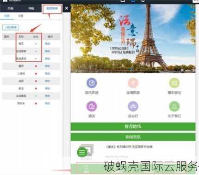Open the news article title under the news bar

[x=129, y=147]
